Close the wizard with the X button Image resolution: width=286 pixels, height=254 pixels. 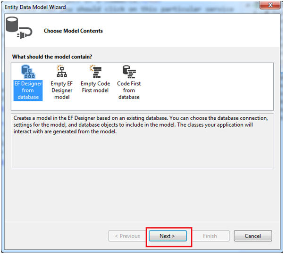coord(271,5)
